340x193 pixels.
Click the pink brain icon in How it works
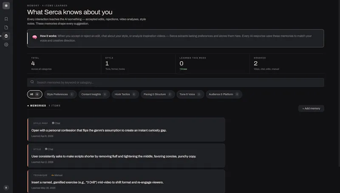[35, 37]
